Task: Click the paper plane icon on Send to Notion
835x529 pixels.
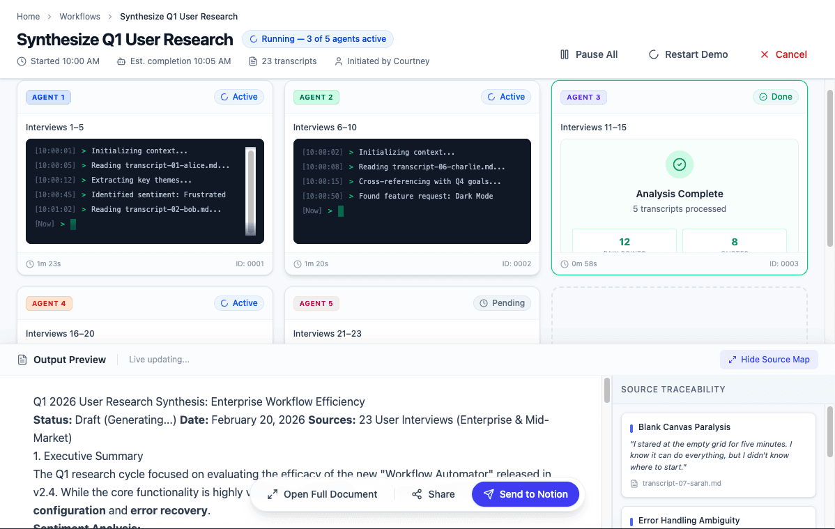Action: [x=489, y=494]
